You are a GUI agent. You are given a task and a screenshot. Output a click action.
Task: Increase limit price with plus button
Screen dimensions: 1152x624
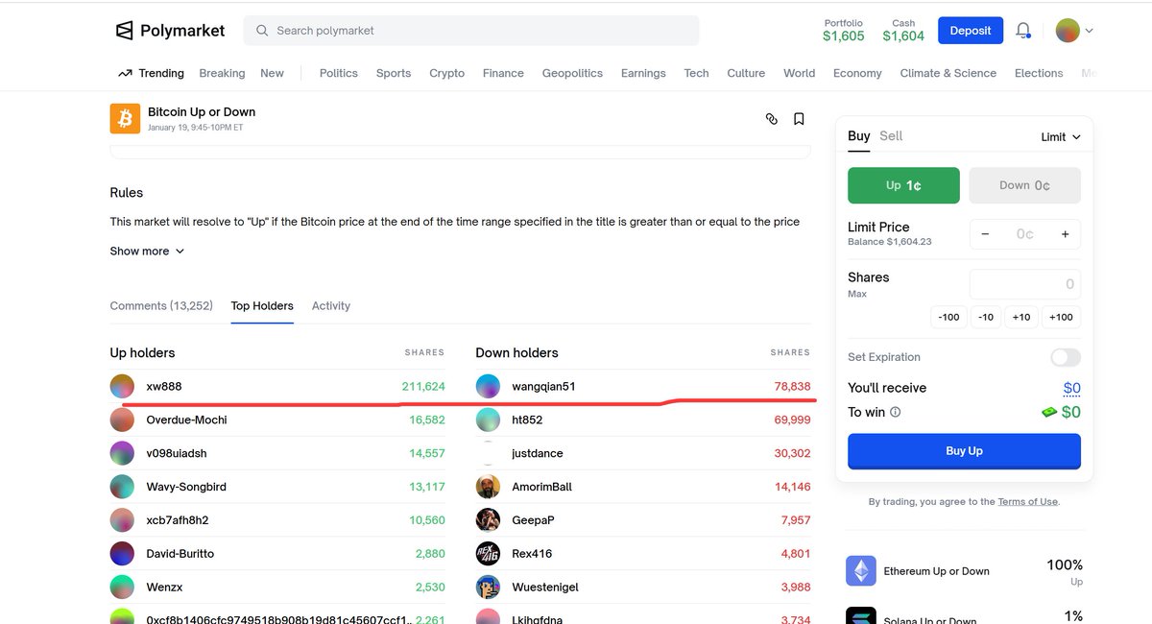pos(1065,234)
